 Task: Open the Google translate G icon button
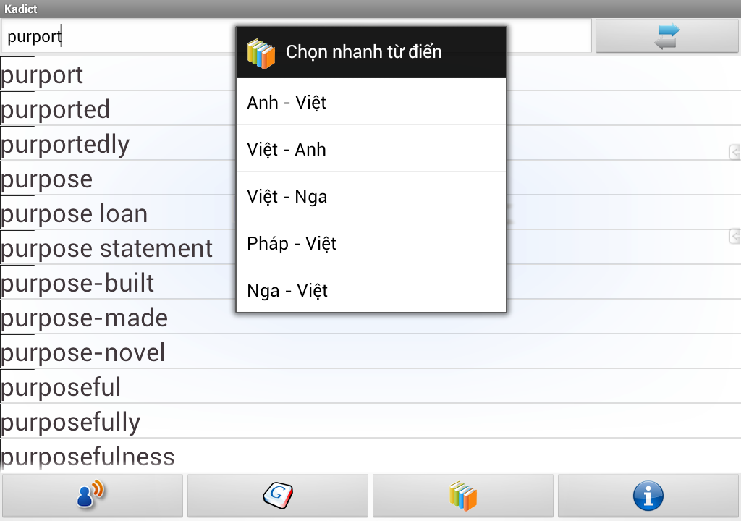pos(278,496)
